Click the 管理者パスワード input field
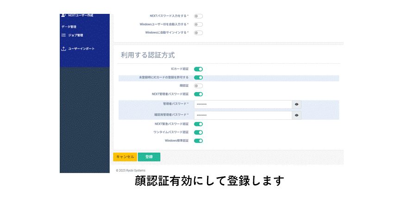This screenshot has width=395, height=222. click(x=243, y=104)
